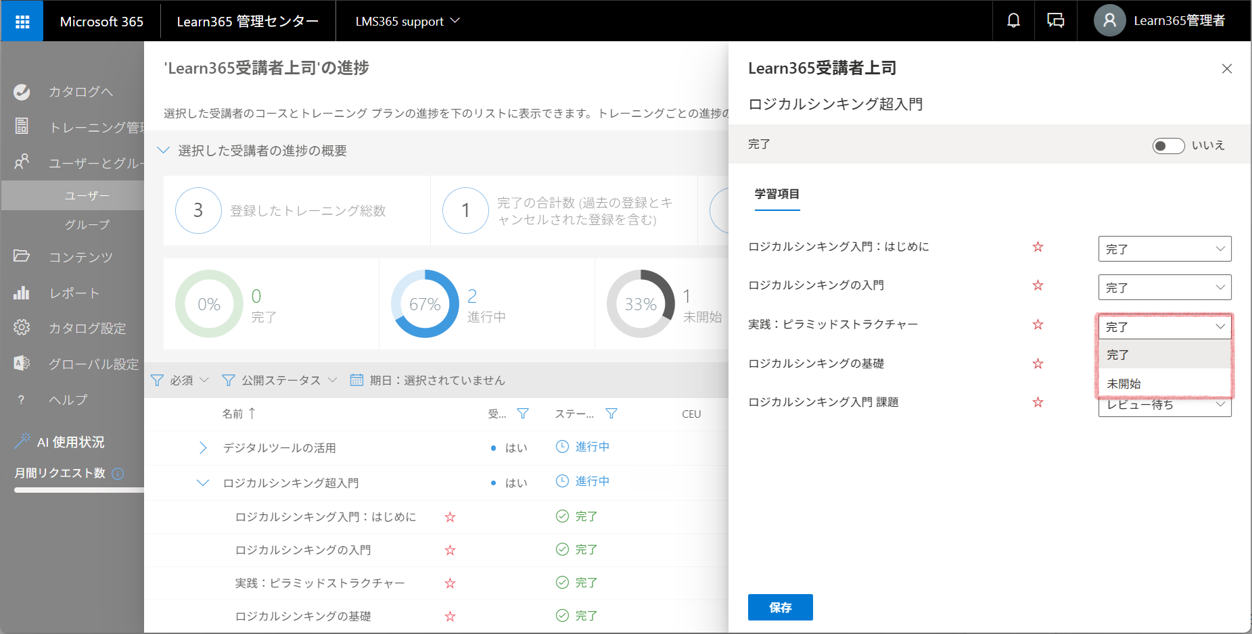Click the 完了の合計数 count card
The height and width of the screenshot is (634, 1252).
coord(564,211)
